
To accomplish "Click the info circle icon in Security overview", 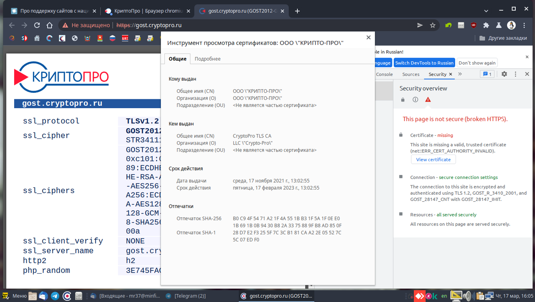I will click(415, 99).
